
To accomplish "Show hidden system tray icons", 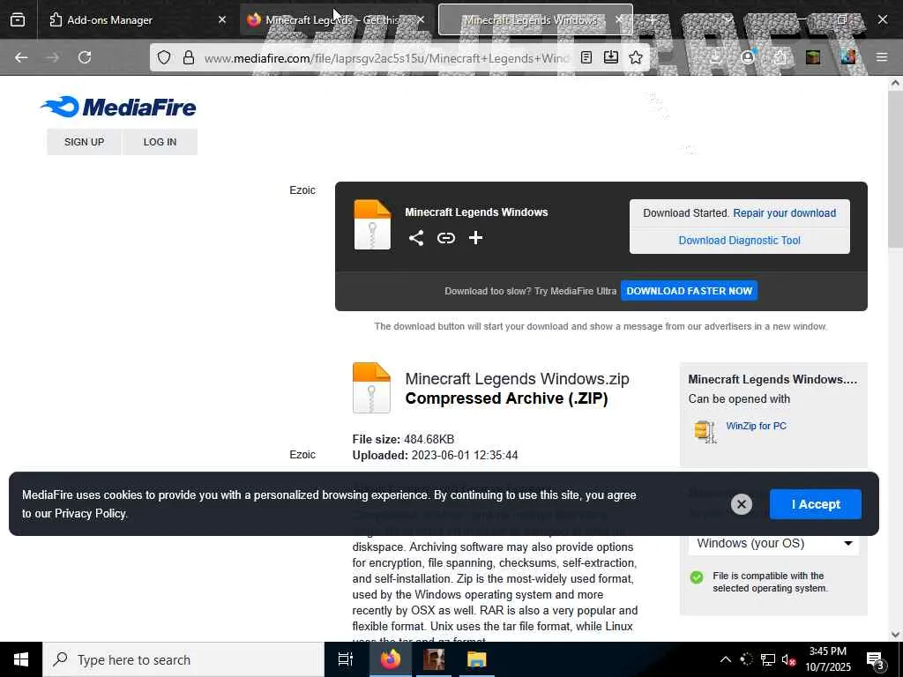I will tap(726, 659).
